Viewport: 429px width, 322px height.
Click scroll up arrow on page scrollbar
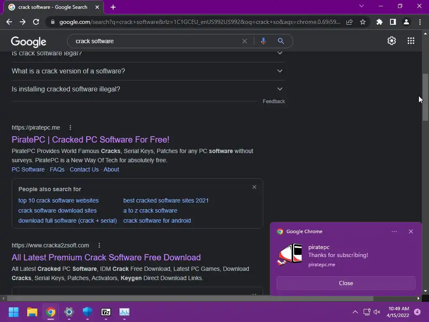coord(425,34)
